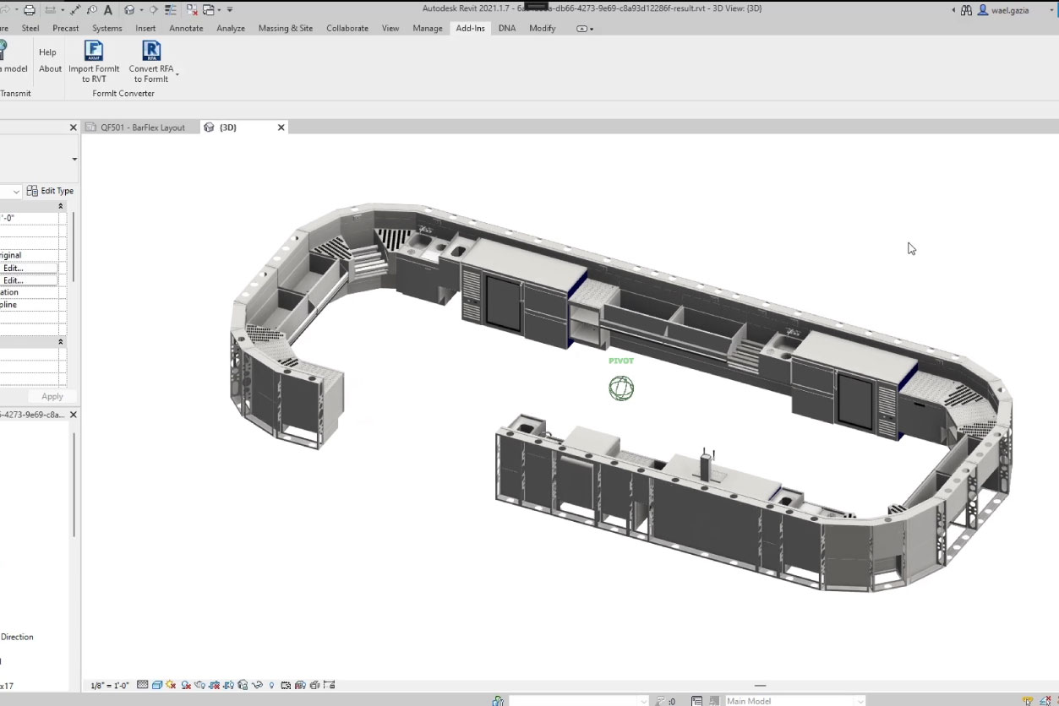Click the Convert RFA to FormIt icon

click(x=150, y=52)
